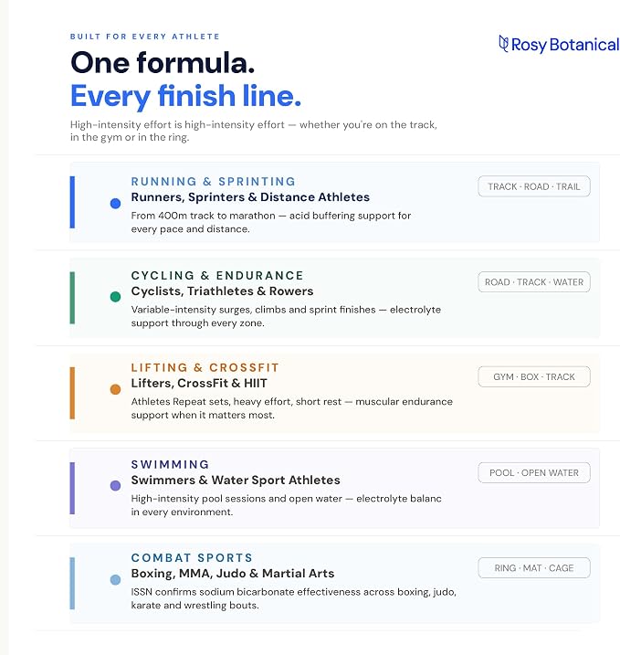Click the TRACK · ROAD · TRAIL tag

(534, 186)
